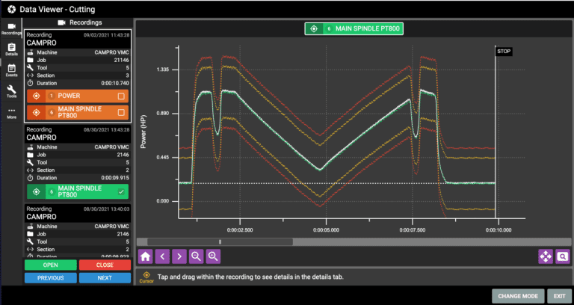Screen dimensions: 574x305
Task: Go to PREVIOUS recording
Action: [51, 278]
